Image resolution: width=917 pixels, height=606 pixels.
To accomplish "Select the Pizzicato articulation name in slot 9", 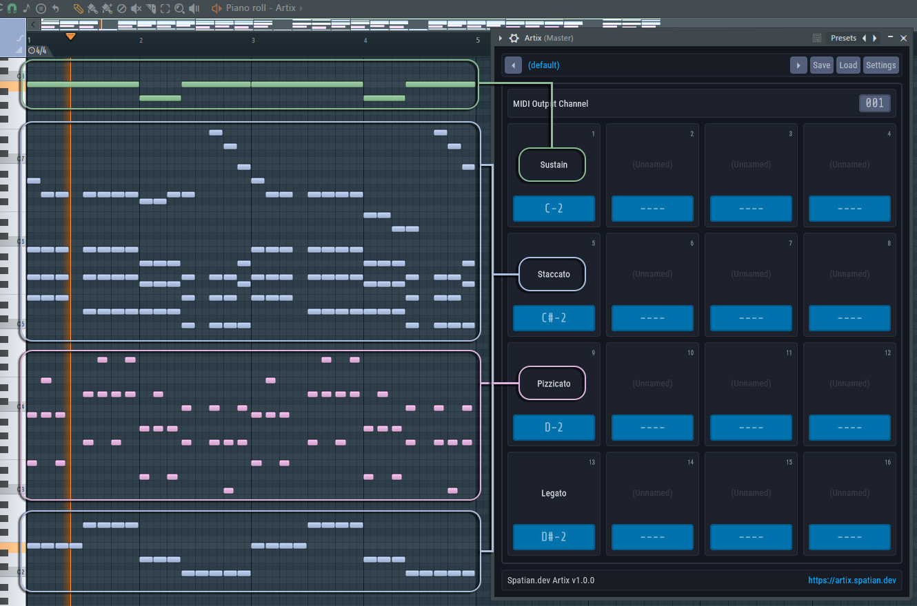I will click(x=554, y=384).
